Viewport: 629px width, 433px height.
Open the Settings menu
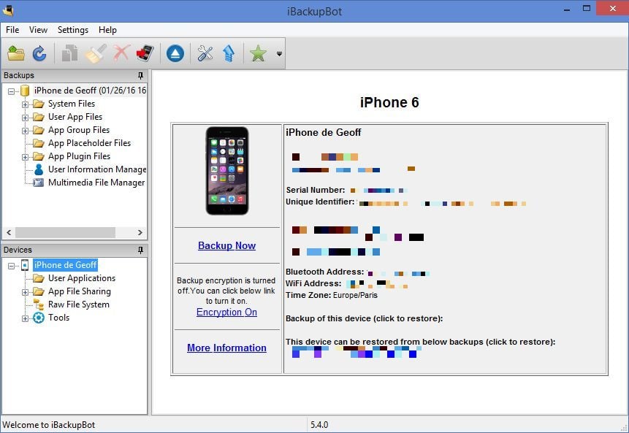73,30
